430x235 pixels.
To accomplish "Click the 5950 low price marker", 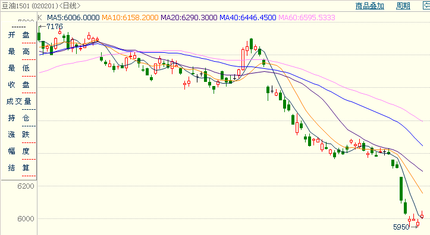I will (x=401, y=227).
